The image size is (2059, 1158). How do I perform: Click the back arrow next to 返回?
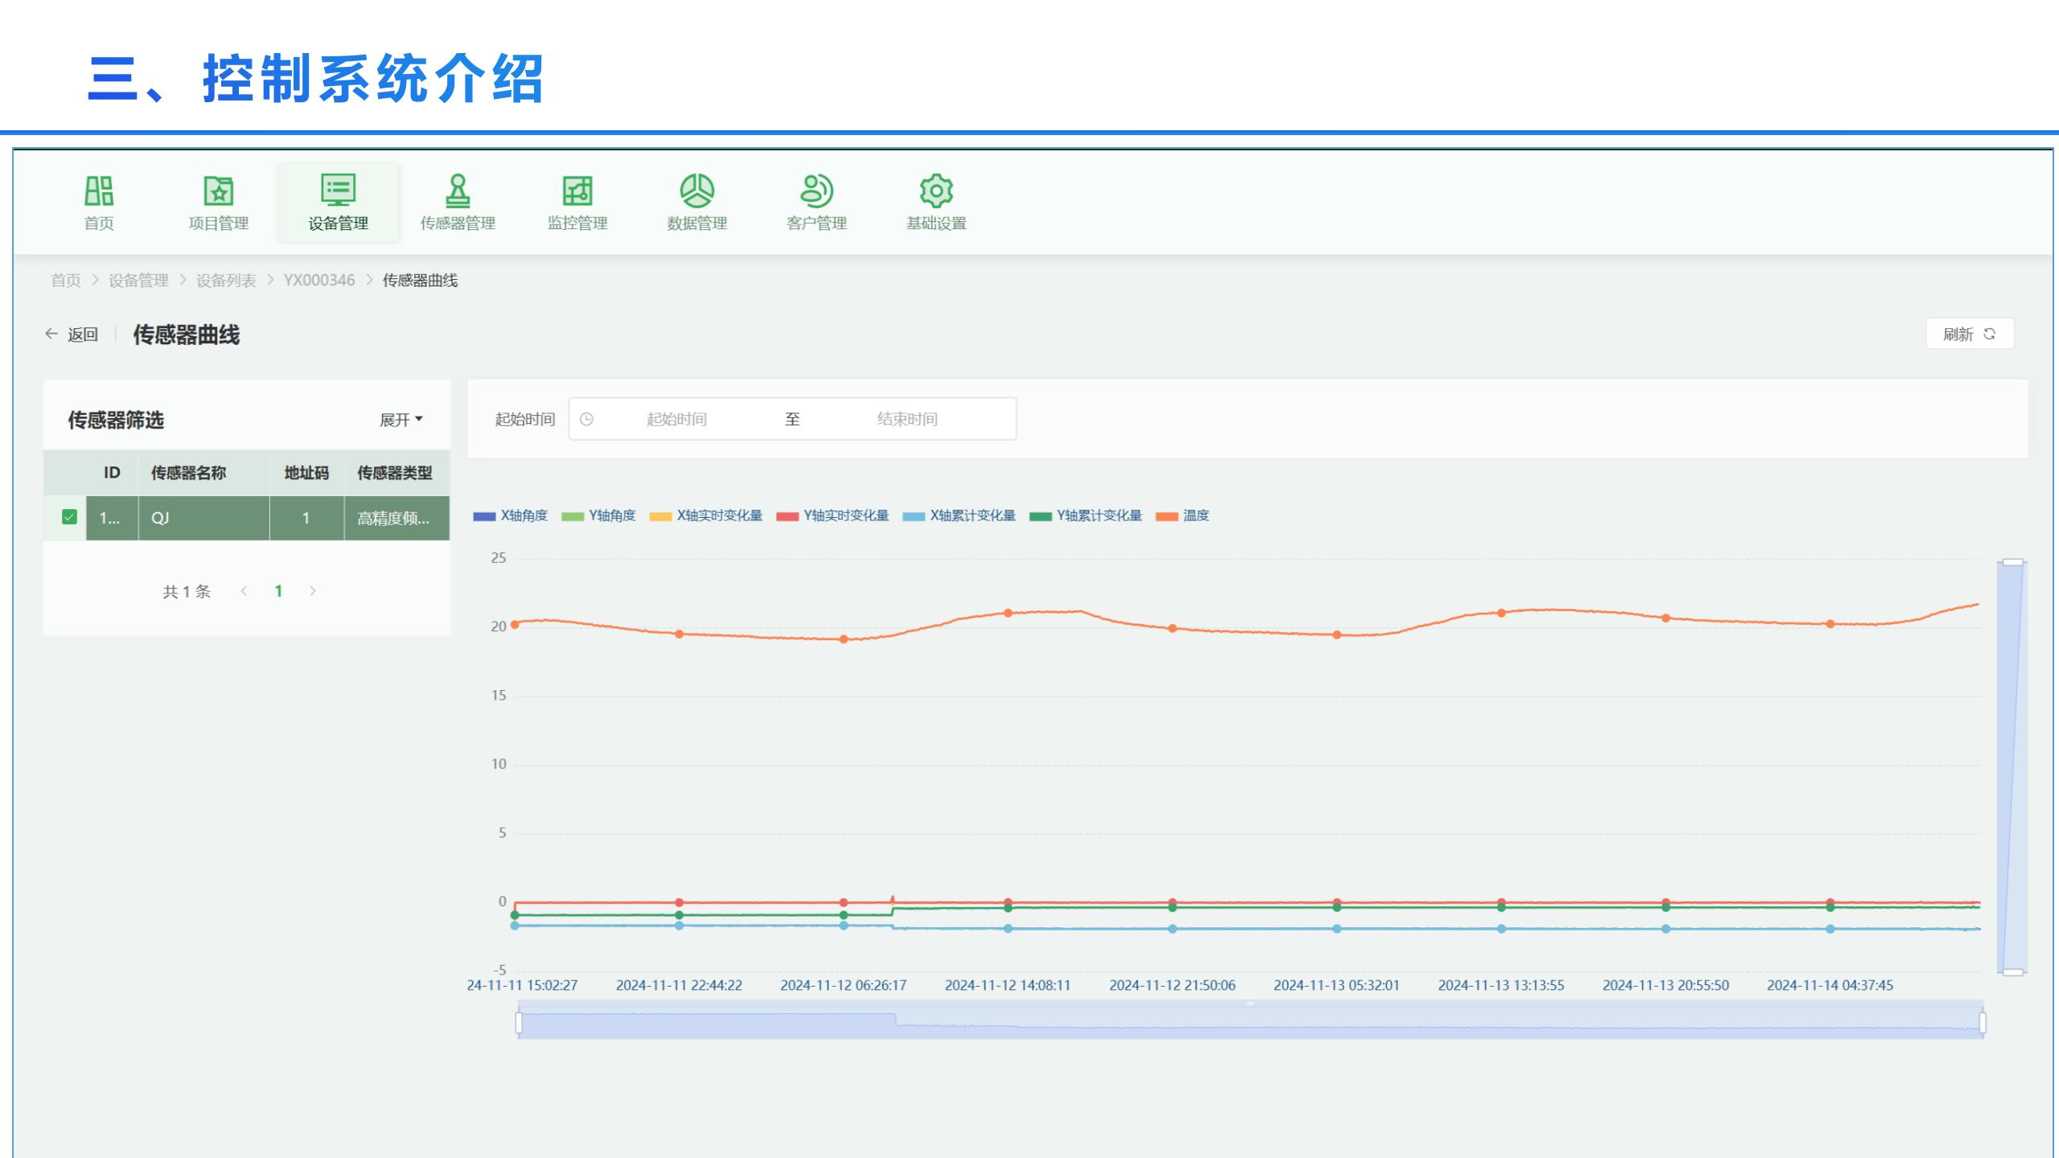click(x=51, y=334)
